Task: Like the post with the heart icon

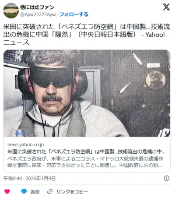Action: [7, 191]
